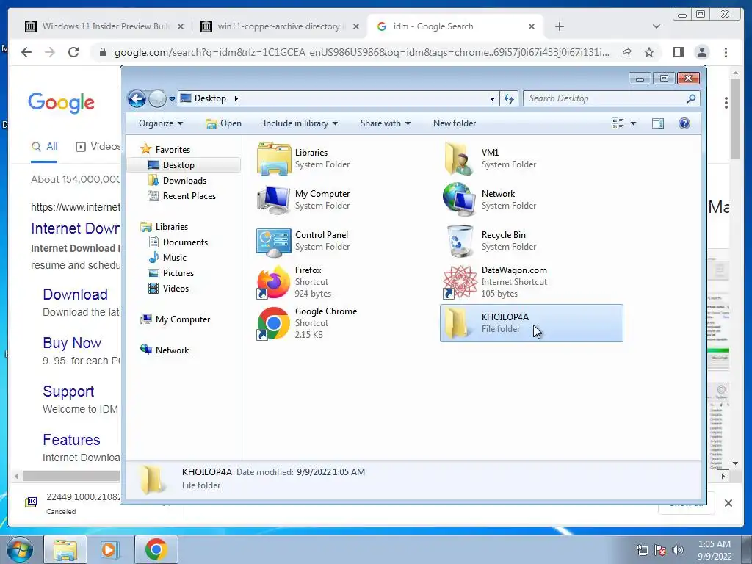The image size is (752, 564).
Task: Close the Chrome download bar
Action: (728, 503)
